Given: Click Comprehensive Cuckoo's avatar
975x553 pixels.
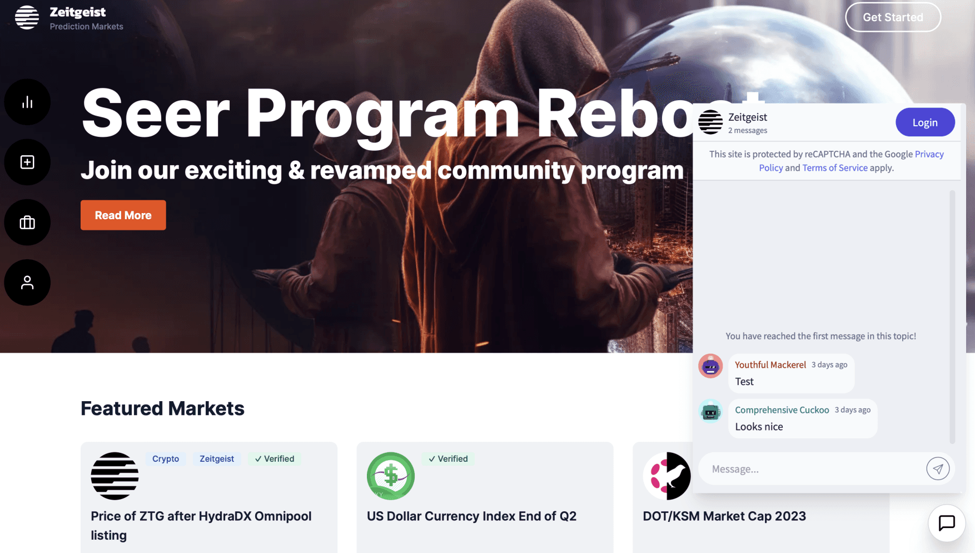Looking at the screenshot, I should [710, 411].
